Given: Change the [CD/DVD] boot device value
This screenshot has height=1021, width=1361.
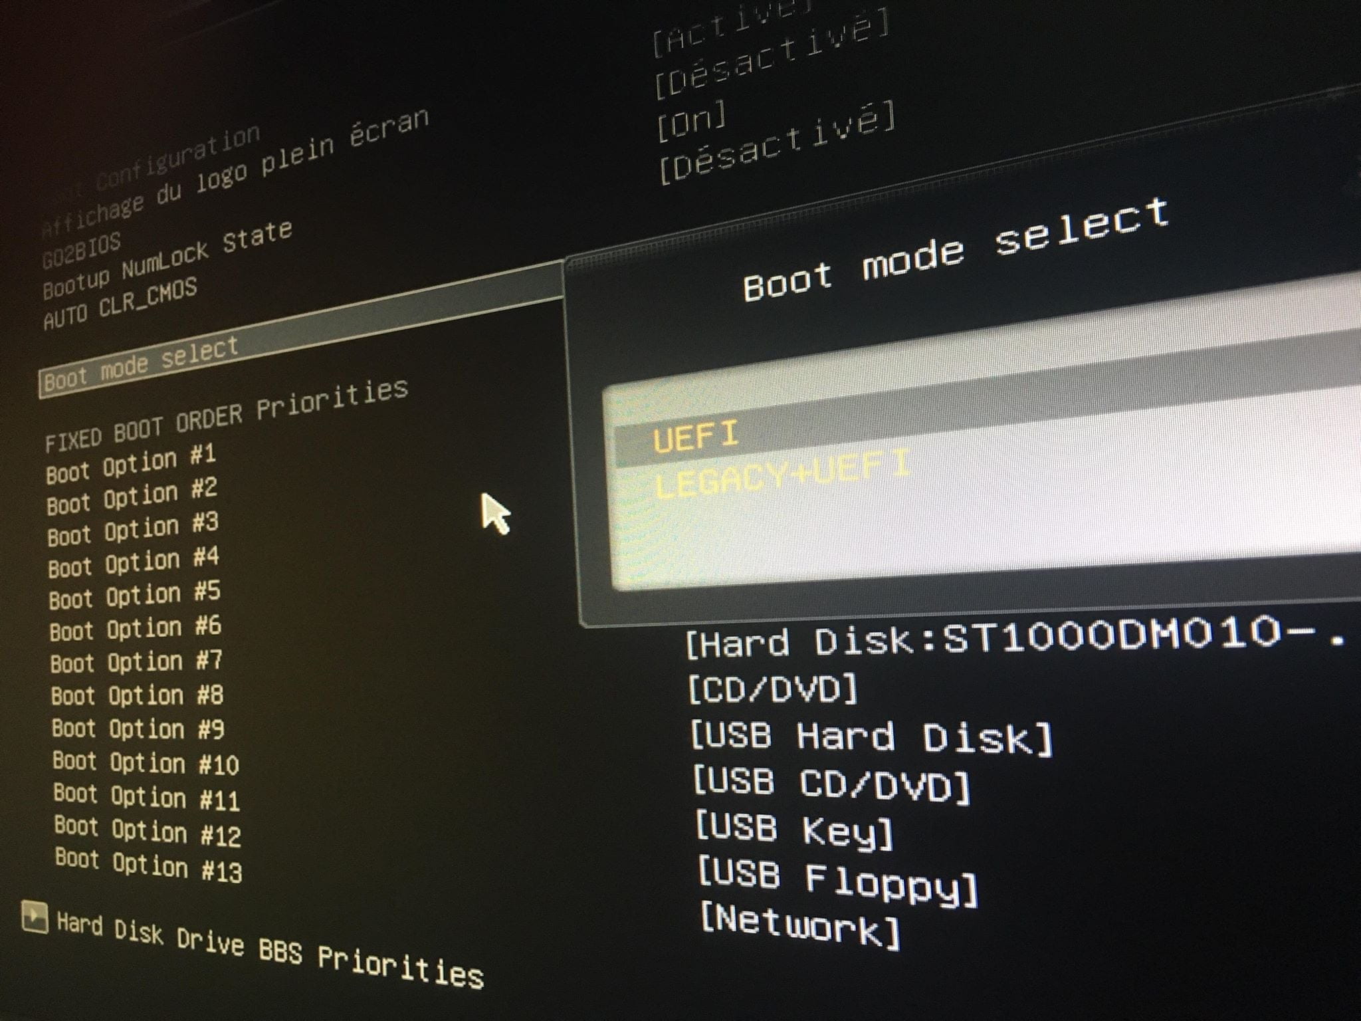Looking at the screenshot, I should 774,689.
